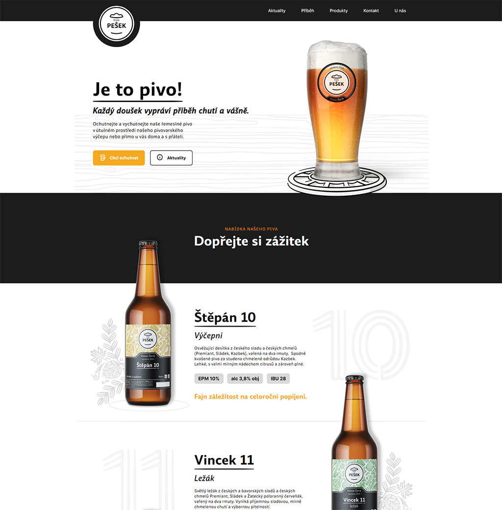
Task: Click the beer mug icon in Chci ochutnat
Action: pos(102,158)
